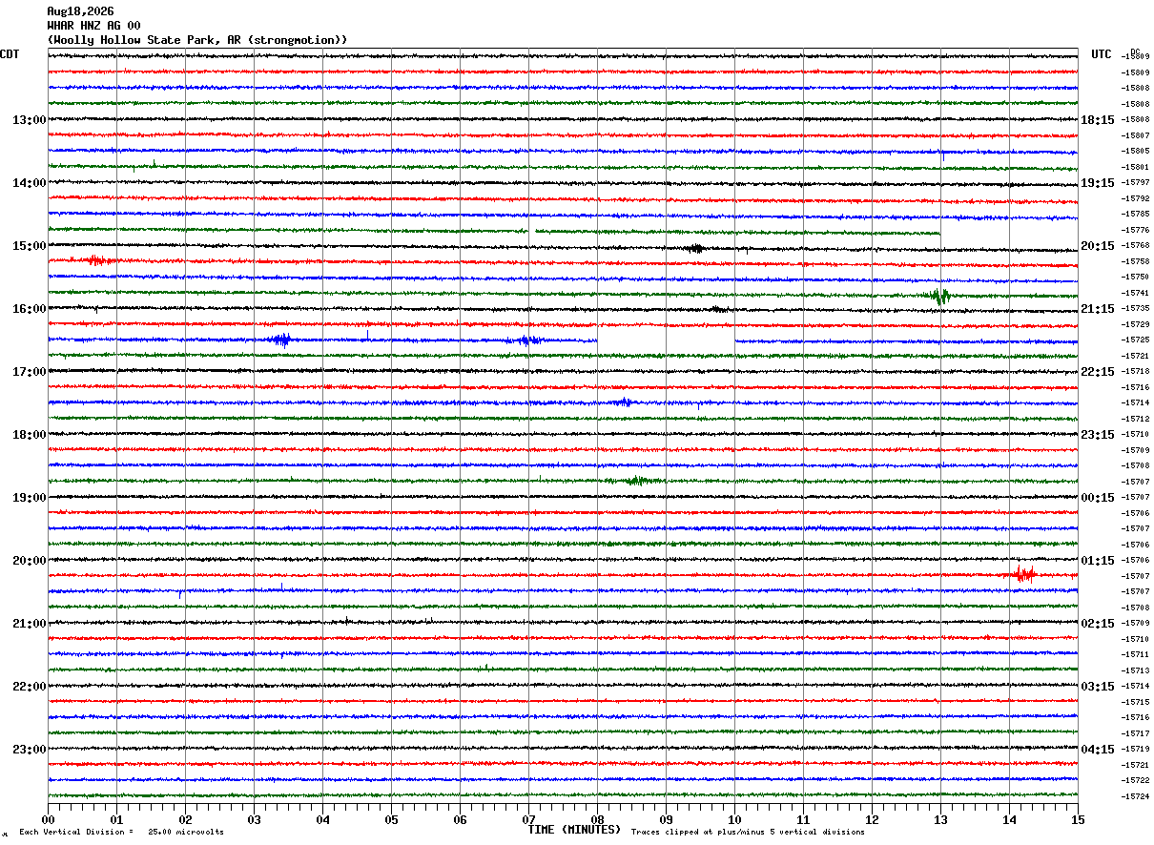Click the 00 minute tick on bottom axis
This screenshot has height=845, width=1154.
click(48, 820)
